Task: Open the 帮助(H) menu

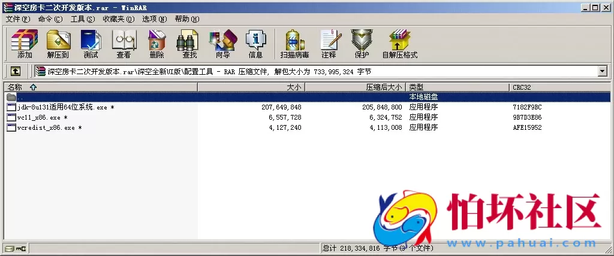Action: click(x=187, y=19)
